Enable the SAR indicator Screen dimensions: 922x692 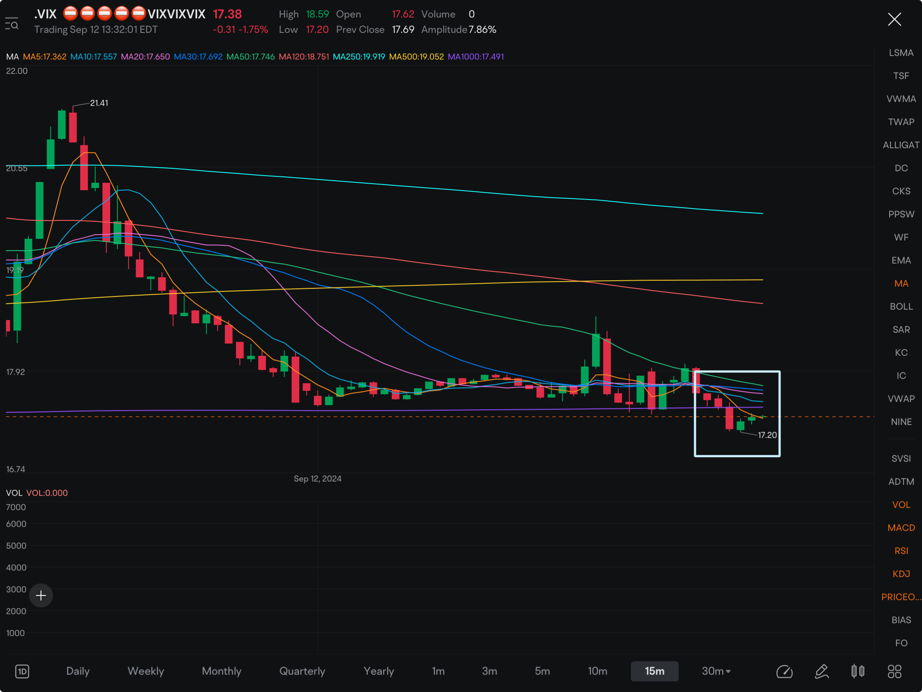point(901,330)
